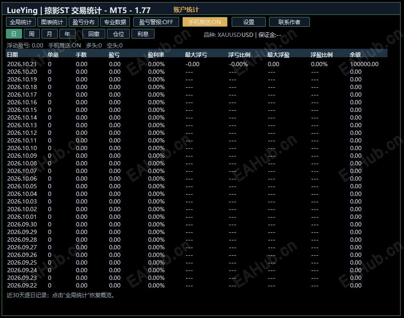The image size is (404, 318).
Task: Select the 年 yearly tab
Action: 67,34
